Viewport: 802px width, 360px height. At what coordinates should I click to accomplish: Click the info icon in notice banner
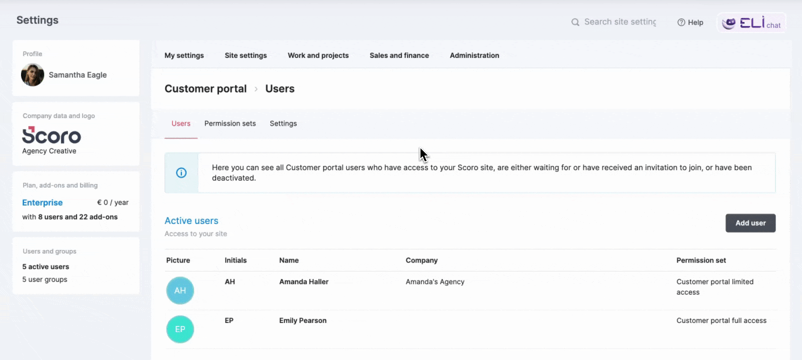pyautogui.click(x=181, y=173)
